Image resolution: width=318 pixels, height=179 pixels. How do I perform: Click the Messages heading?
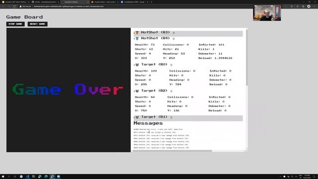pos(148,123)
